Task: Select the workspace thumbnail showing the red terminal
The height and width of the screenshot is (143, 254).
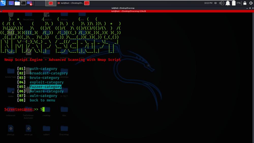Action: click(51, 3)
